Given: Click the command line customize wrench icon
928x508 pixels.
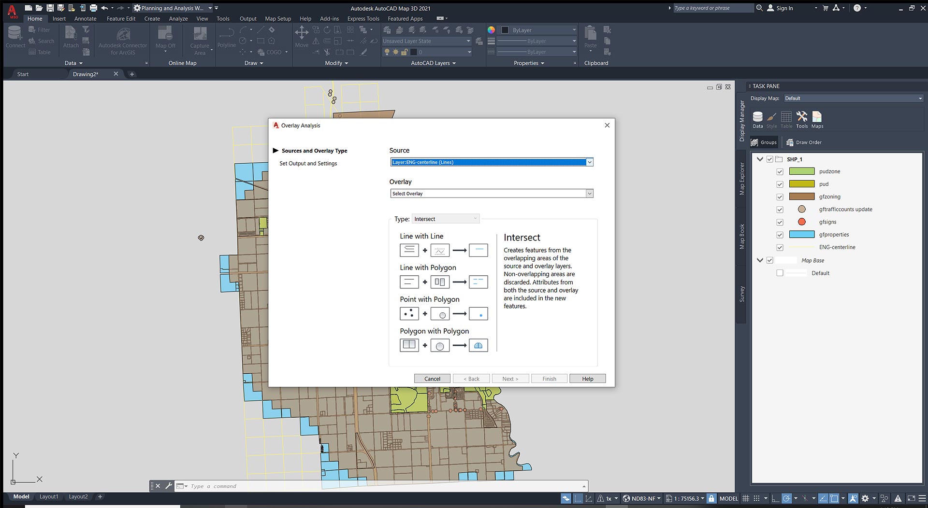Looking at the screenshot, I should coord(169,486).
